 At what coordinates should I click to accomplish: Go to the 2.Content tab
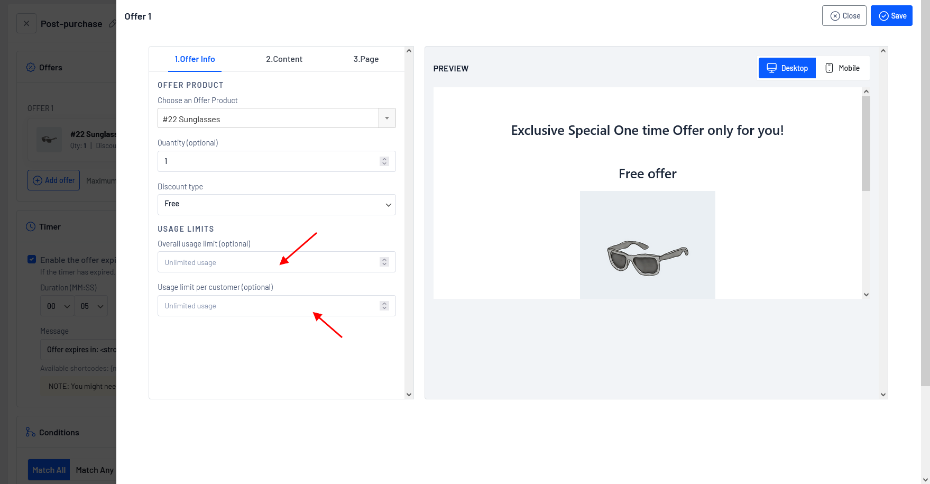284,59
